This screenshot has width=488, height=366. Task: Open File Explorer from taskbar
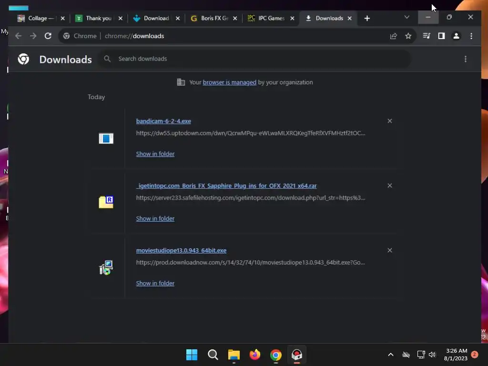coord(234,355)
